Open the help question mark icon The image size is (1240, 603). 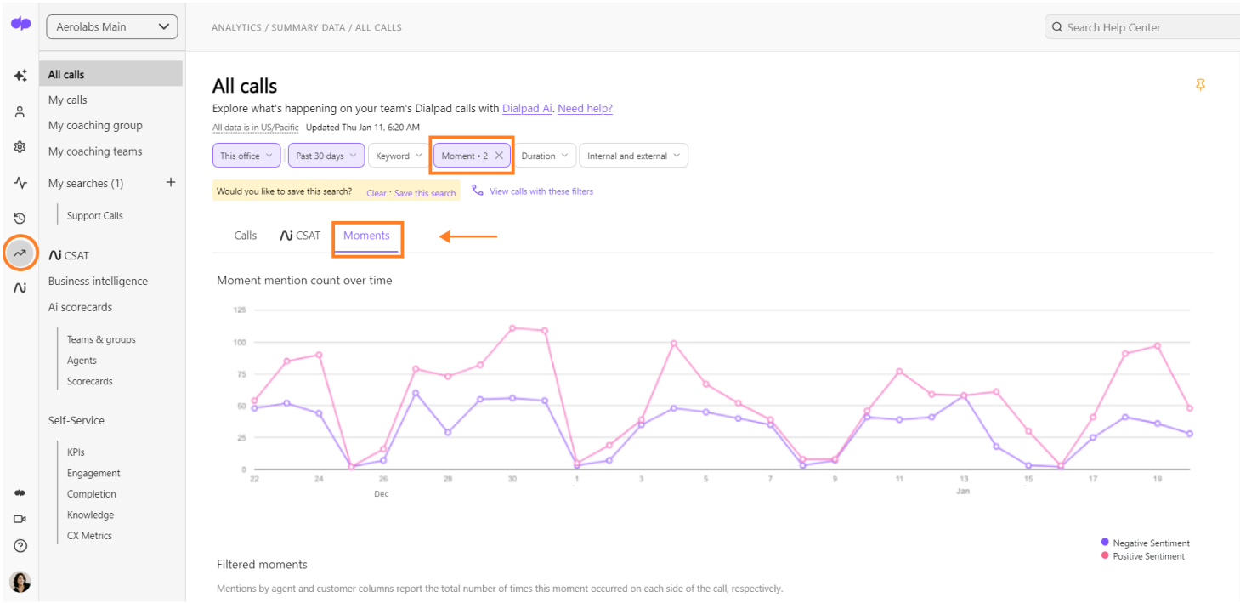[x=20, y=546]
